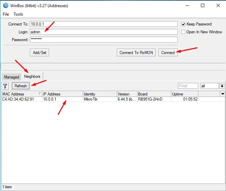Open the File menu
Viewport: 226px width, 191px height.
pyautogui.click(x=6, y=14)
